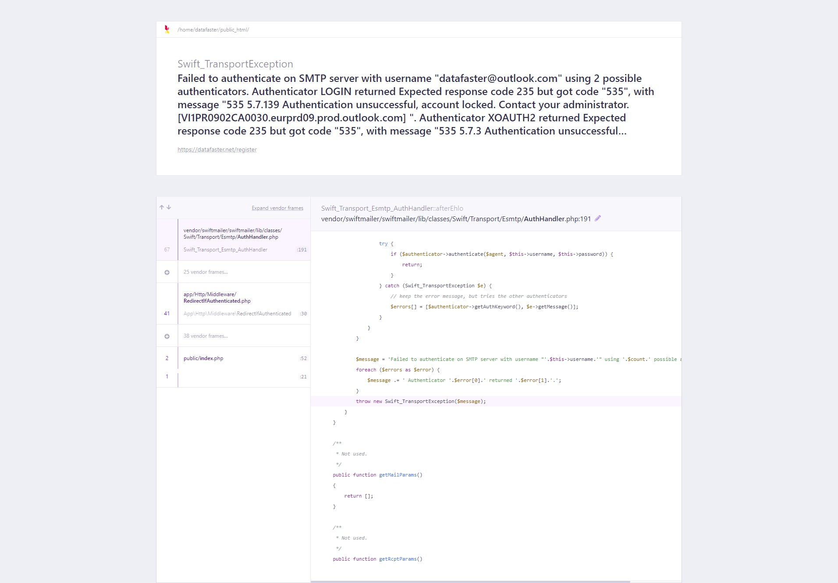Select the AuthHandler.php stack frame
The height and width of the screenshot is (583, 838).
(233, 240)
